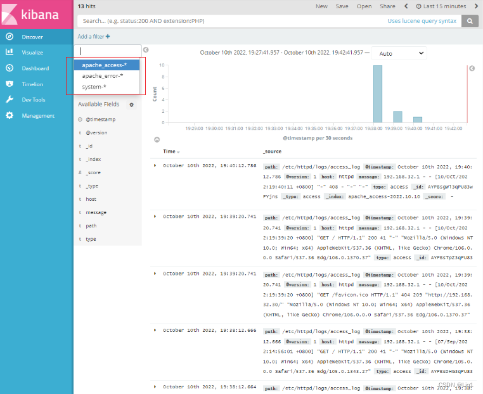Open the Management gear icon

pos(10,115)
